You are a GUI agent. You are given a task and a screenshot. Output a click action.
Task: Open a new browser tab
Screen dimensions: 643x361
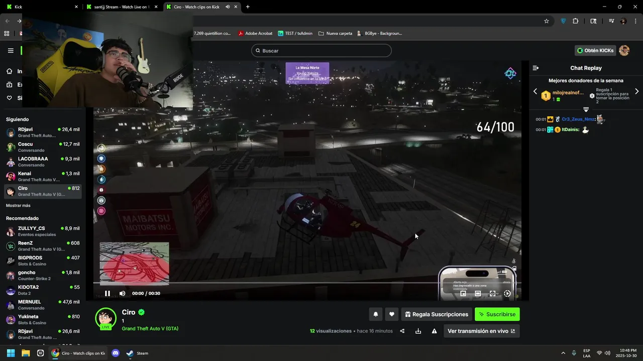coord(248,7)
